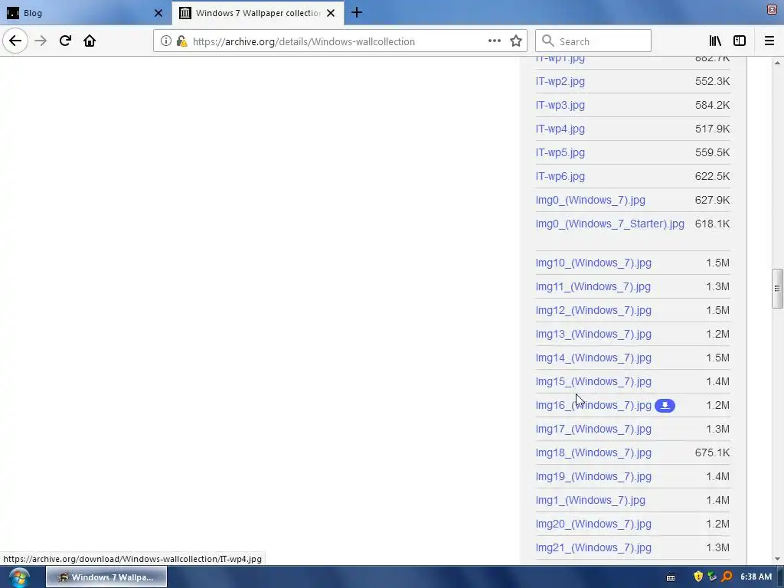
Task: Click the keyboard tray icon
Action: [671, 577]
